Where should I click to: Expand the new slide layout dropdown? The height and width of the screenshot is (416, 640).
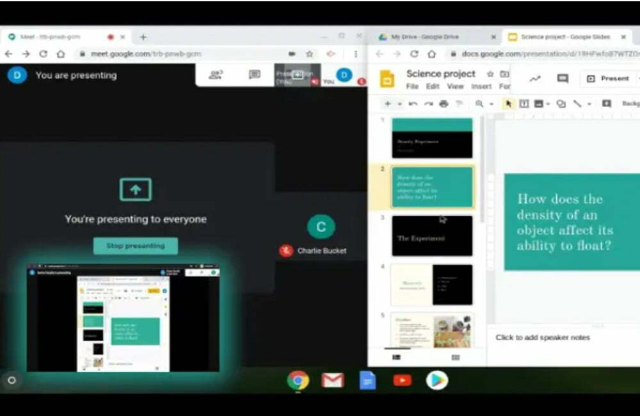pos(400,104)
